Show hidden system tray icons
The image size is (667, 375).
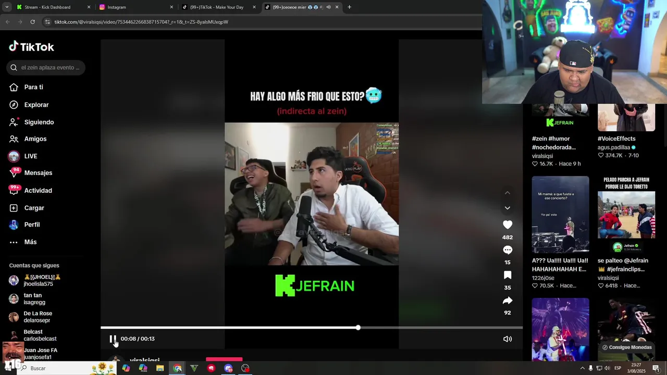pos(582,368)
